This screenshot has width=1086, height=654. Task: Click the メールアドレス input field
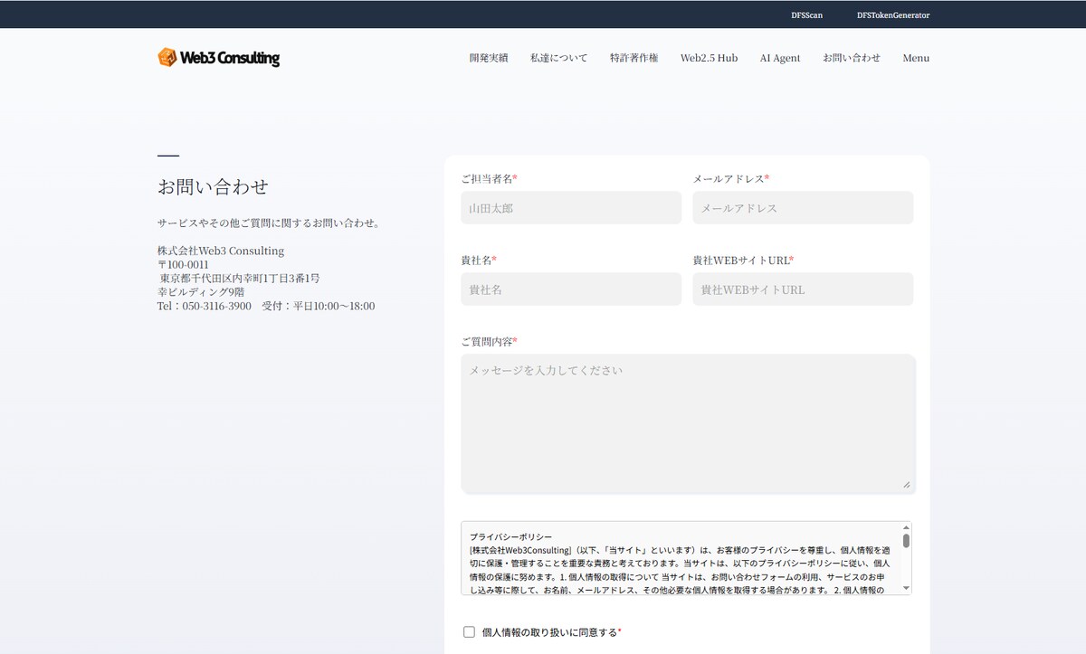click(803, 208)
